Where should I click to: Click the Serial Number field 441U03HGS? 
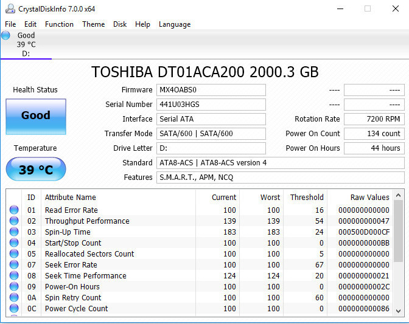click(211, 105)
